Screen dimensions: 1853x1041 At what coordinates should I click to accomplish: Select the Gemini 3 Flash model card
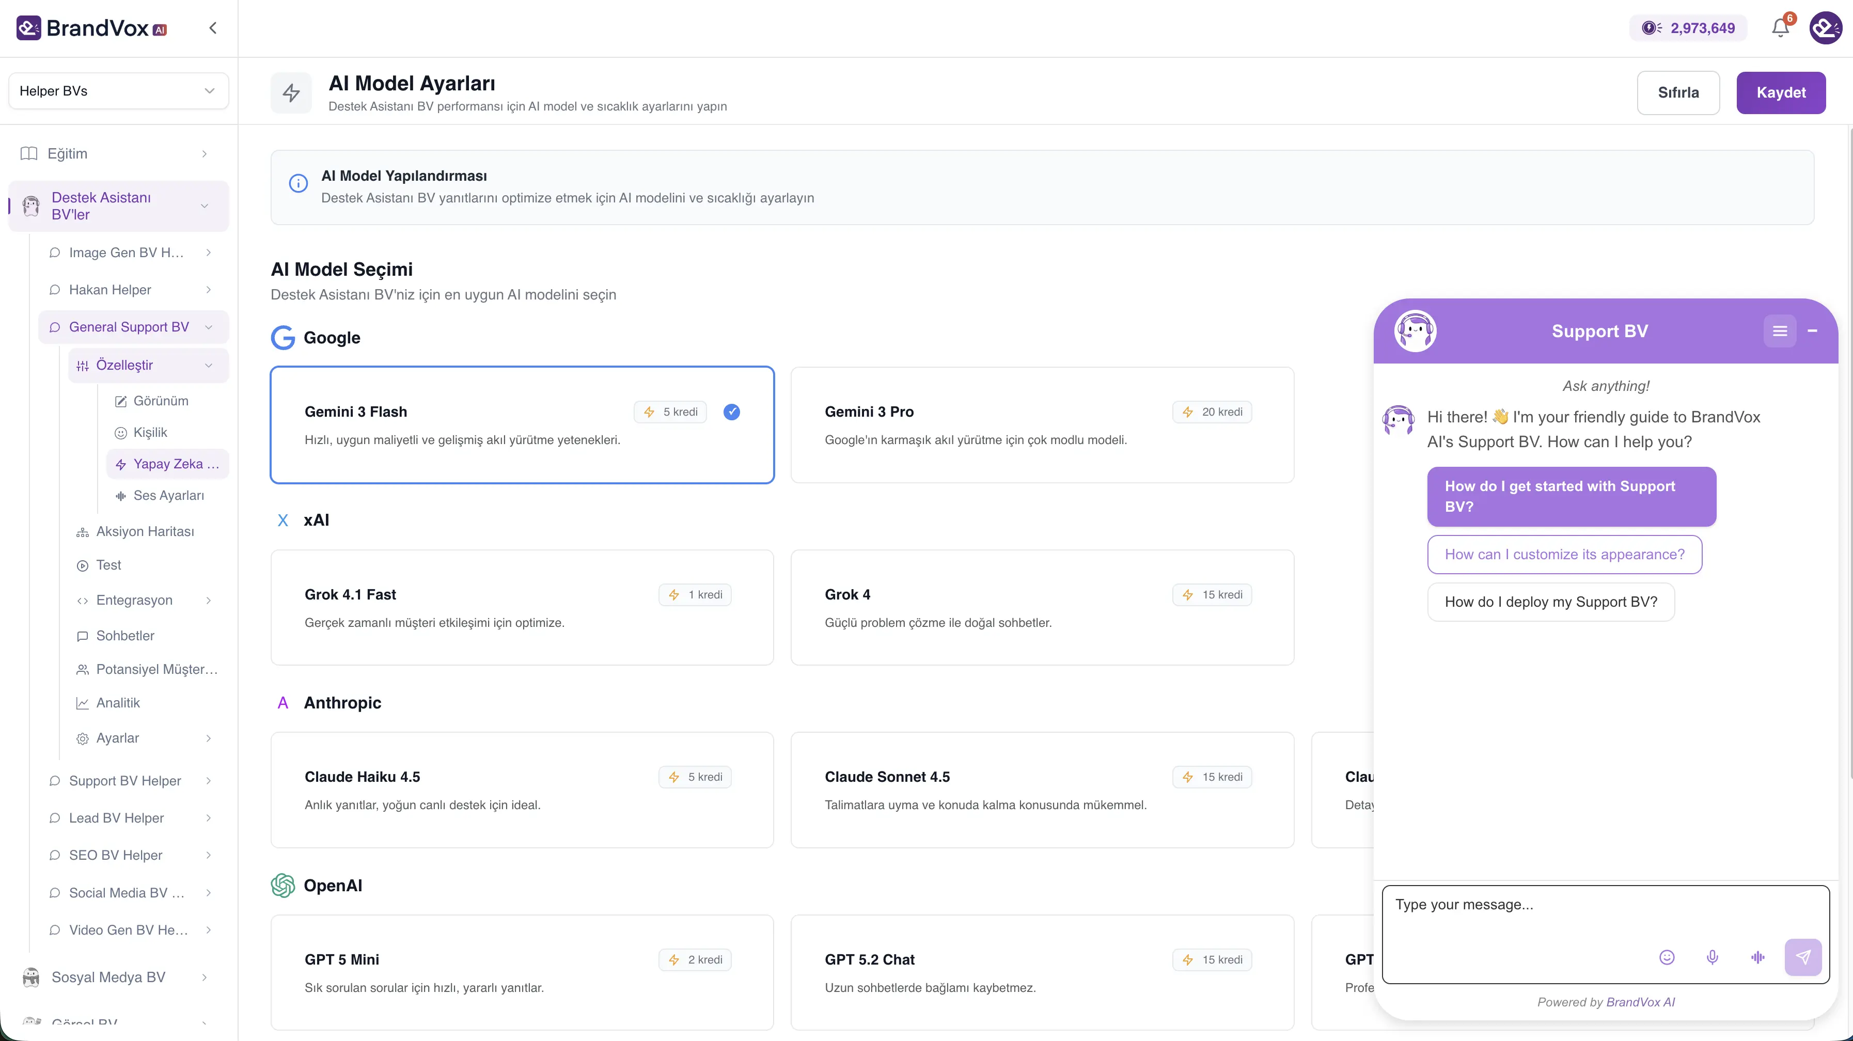[522, 425]
